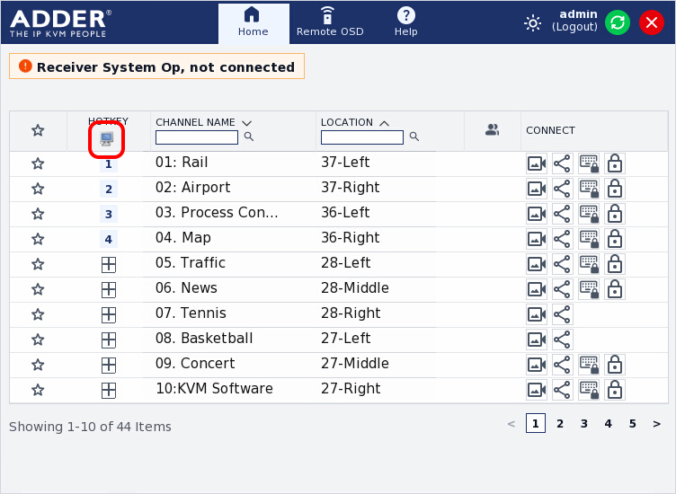Viewport: 676px width, 494px height.
Task: Go to page 5
Action: pyautogui.click(x=632, y=424)
